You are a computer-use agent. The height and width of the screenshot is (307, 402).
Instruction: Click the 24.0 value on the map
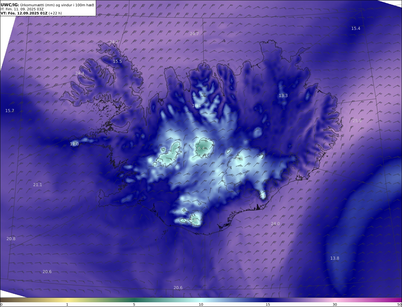click(275, 224)
